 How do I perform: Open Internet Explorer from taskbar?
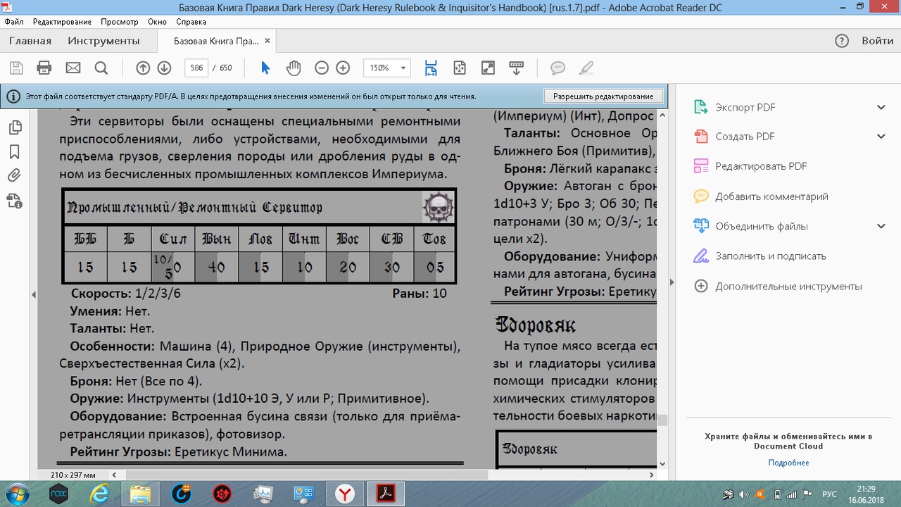click(x=99, y=494)
